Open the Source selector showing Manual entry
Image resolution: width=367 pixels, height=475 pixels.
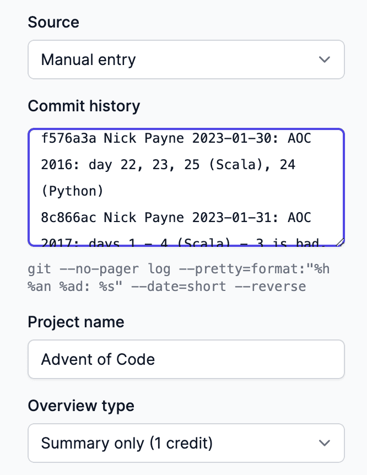click(x=186, y=60)
